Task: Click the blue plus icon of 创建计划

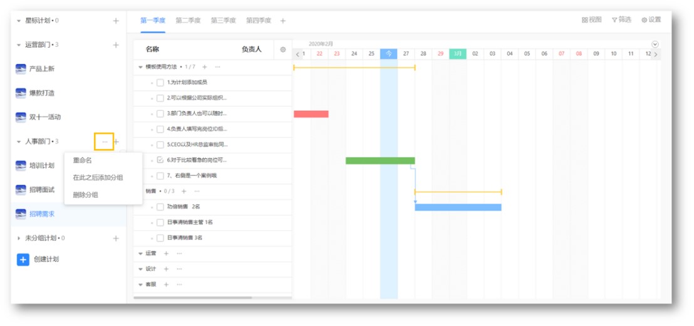Action: coord(23,259)
